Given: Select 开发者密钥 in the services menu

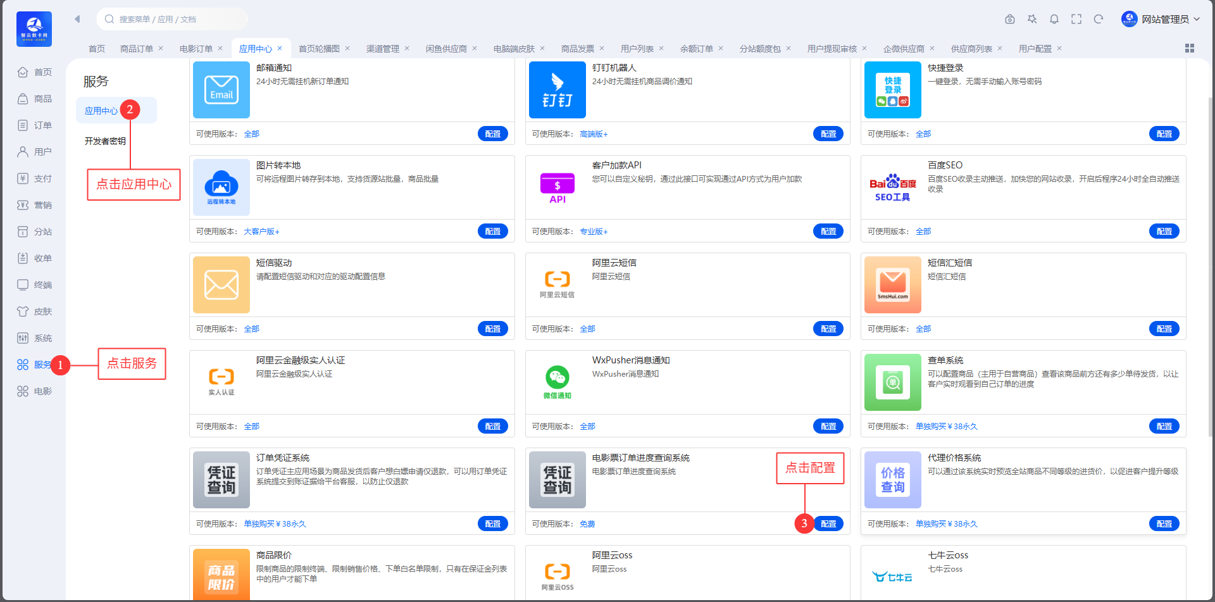Looking at the screenshot, I should pos(105,141).
